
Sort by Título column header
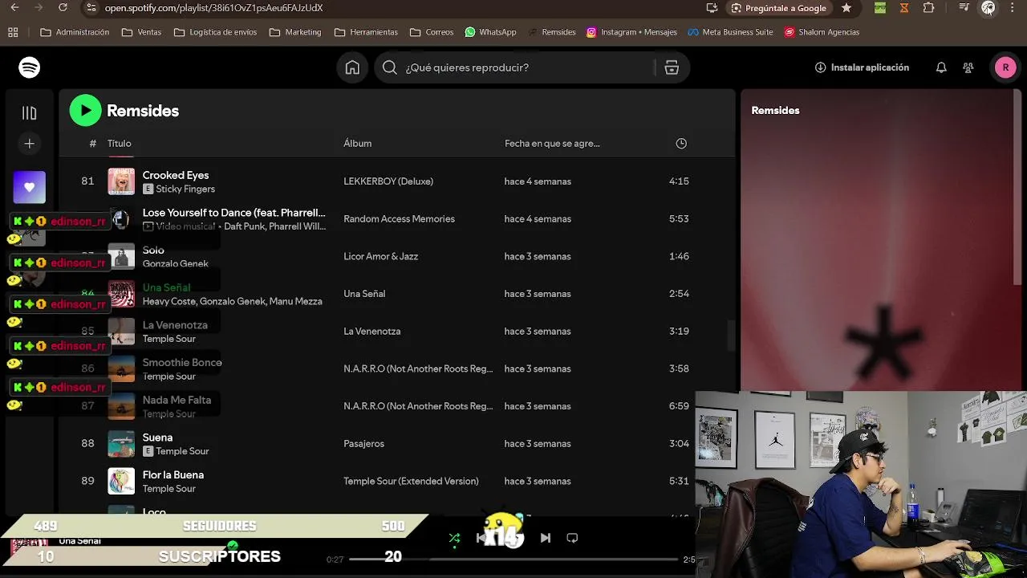[x=120, y=144]
